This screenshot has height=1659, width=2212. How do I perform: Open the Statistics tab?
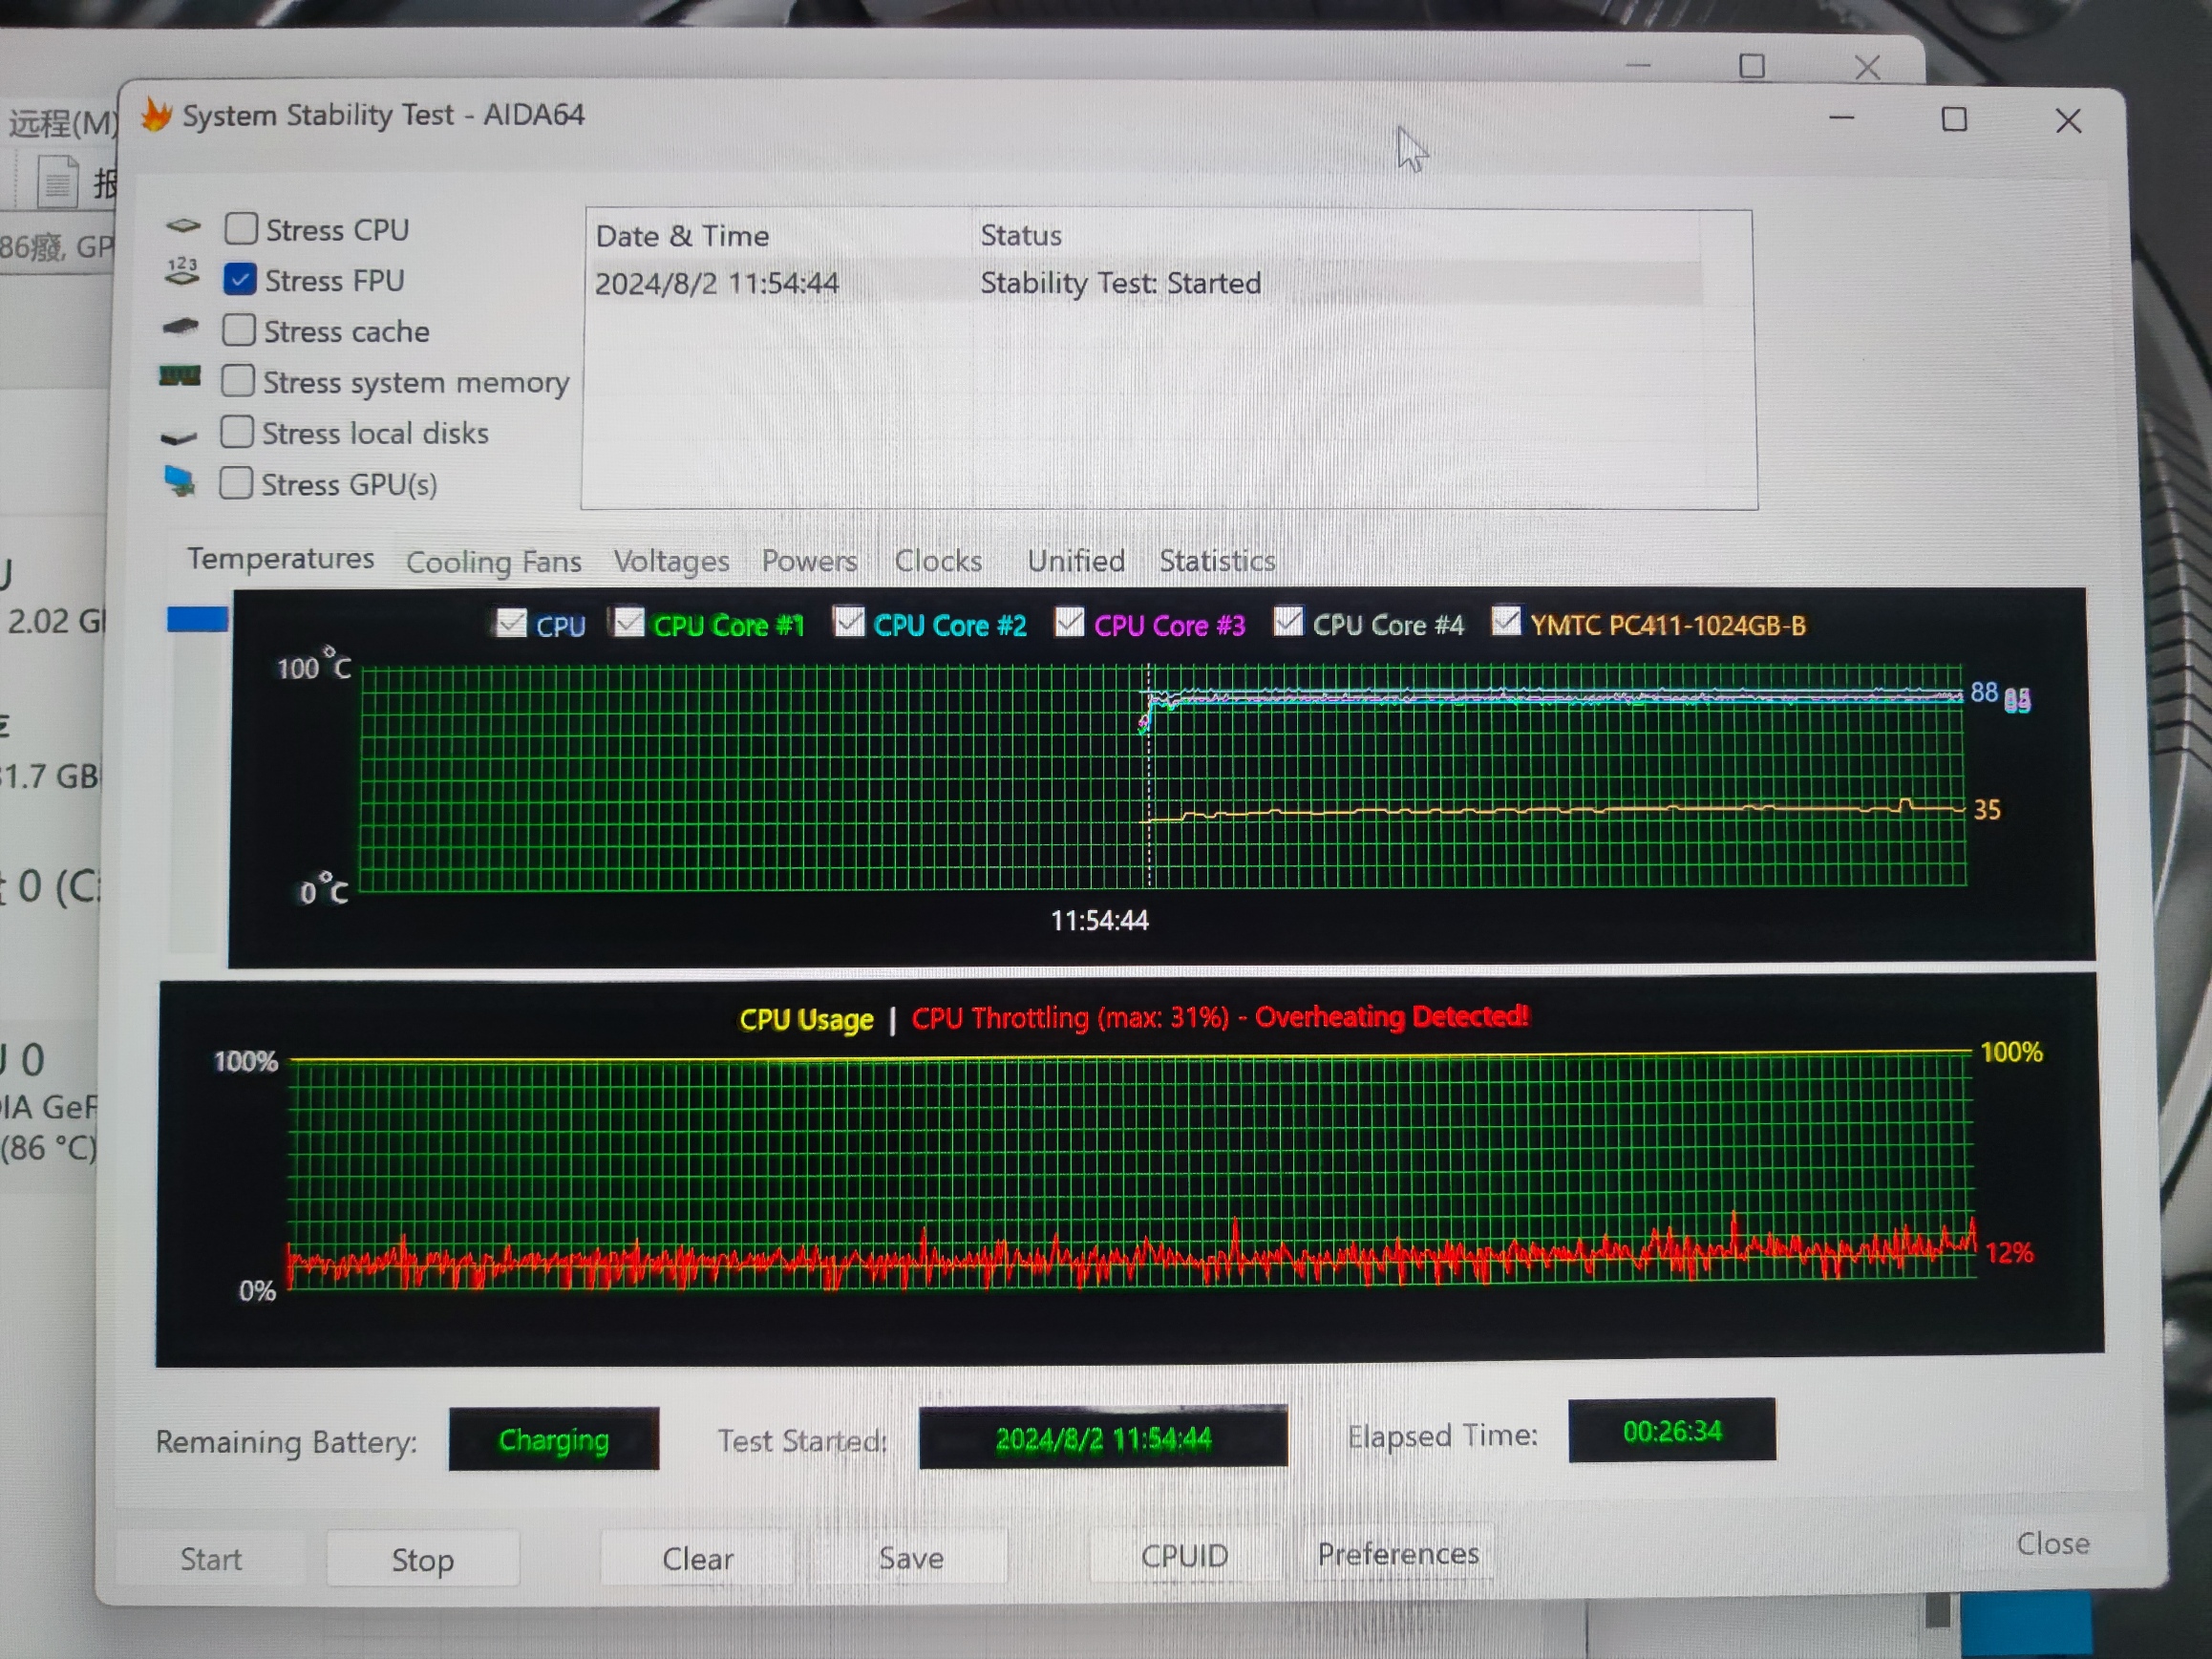coord(1217,561)
